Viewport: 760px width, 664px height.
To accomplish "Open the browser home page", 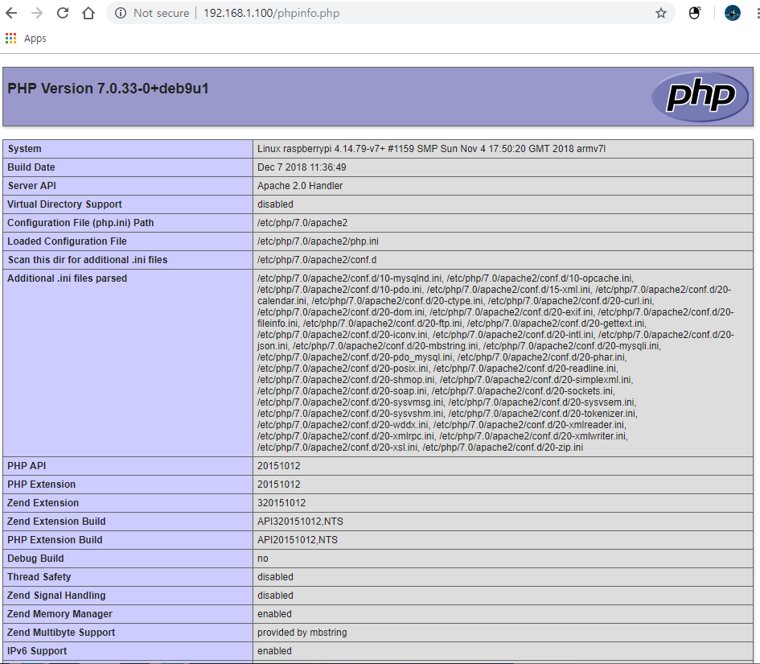I will pyautogui.click(x=88, y=13).
